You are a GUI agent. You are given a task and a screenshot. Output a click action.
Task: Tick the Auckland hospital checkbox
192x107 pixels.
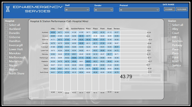point(6,29)
